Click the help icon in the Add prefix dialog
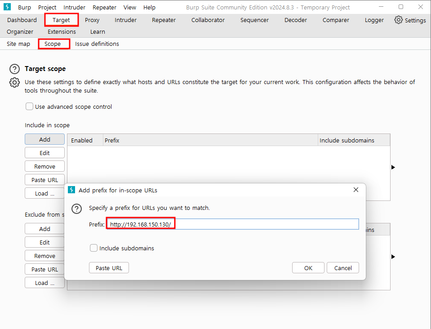This screenshot has height=329, width=431. pyautogui.click(x=77, y=209)
